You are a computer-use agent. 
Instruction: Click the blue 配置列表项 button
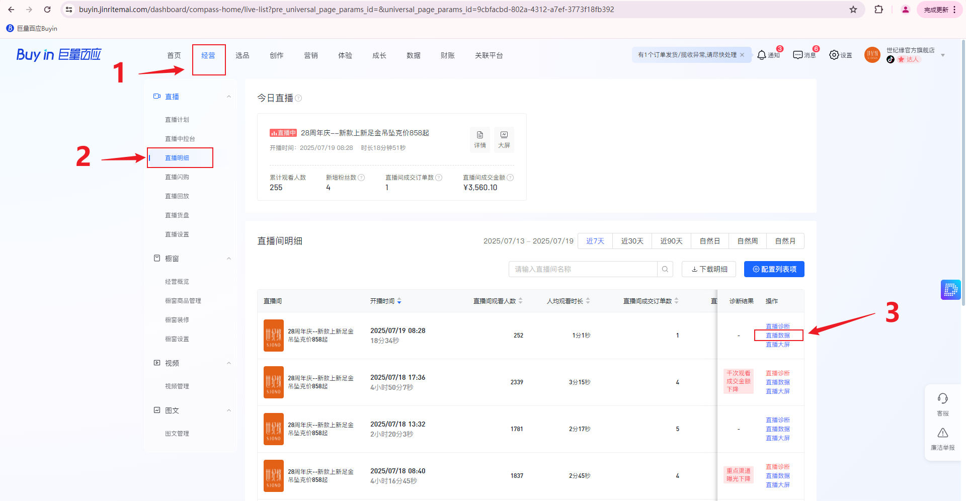[774, 269]
